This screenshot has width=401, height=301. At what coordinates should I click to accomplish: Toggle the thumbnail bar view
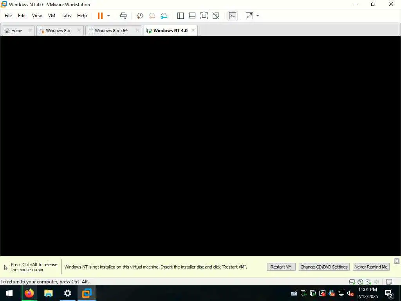click(192, 16)
